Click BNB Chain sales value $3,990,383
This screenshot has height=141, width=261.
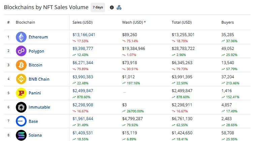pos(83,77)
